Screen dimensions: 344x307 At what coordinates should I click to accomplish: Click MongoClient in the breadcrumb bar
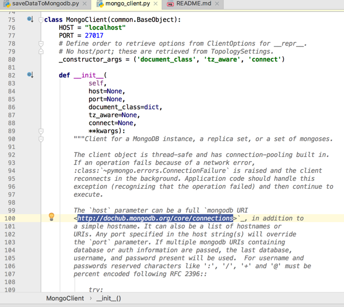click(65, 299)
